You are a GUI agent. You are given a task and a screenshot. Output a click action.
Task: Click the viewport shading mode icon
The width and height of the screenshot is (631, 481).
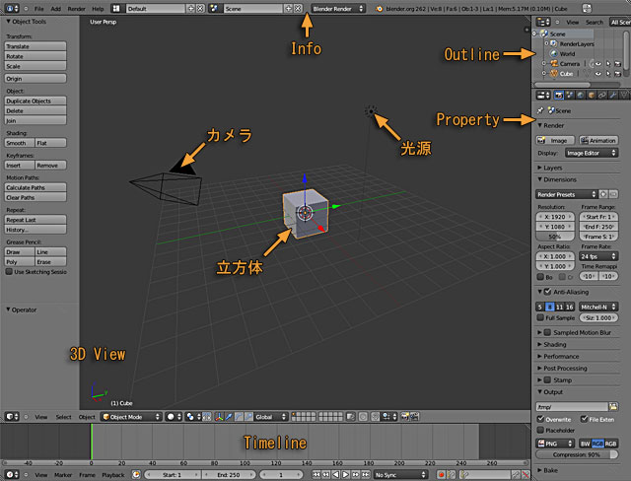click(173, 417)
